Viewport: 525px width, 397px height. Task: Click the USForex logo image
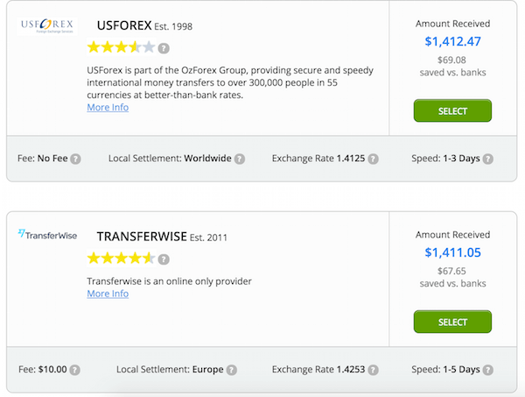[47, 25]
